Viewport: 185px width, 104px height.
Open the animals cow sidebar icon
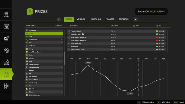tap(6, 38)
